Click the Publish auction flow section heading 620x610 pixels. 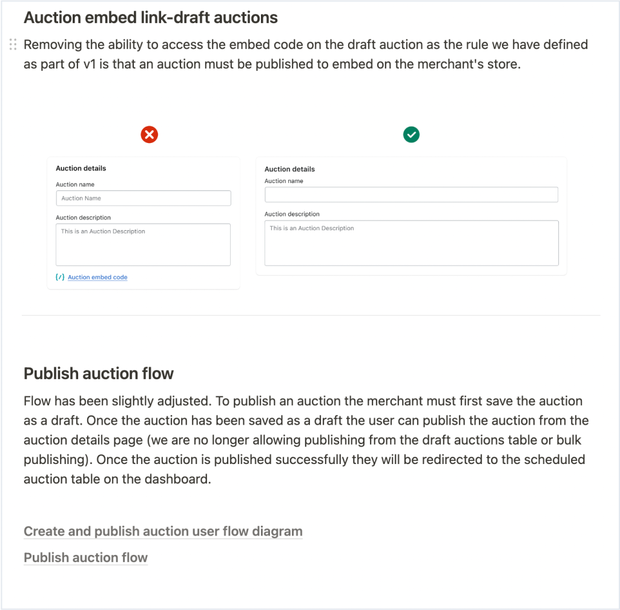click(99, 373)
